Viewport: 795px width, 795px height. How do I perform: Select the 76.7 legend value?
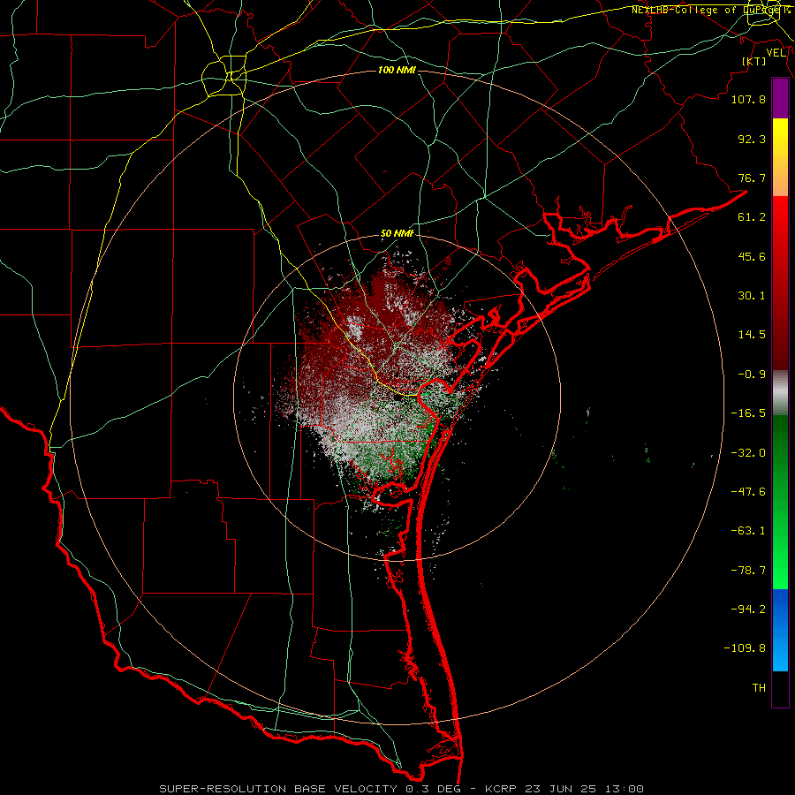coord(752,178)
